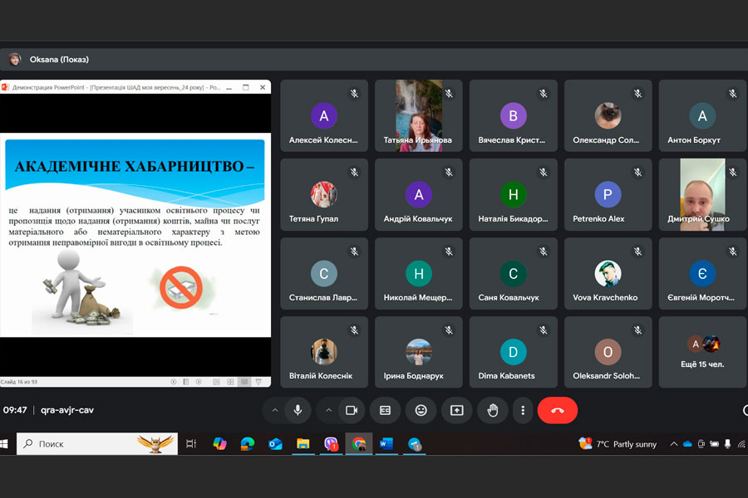
Task: Click OneDrive cloud tray icon
Action: coord(687,444)
